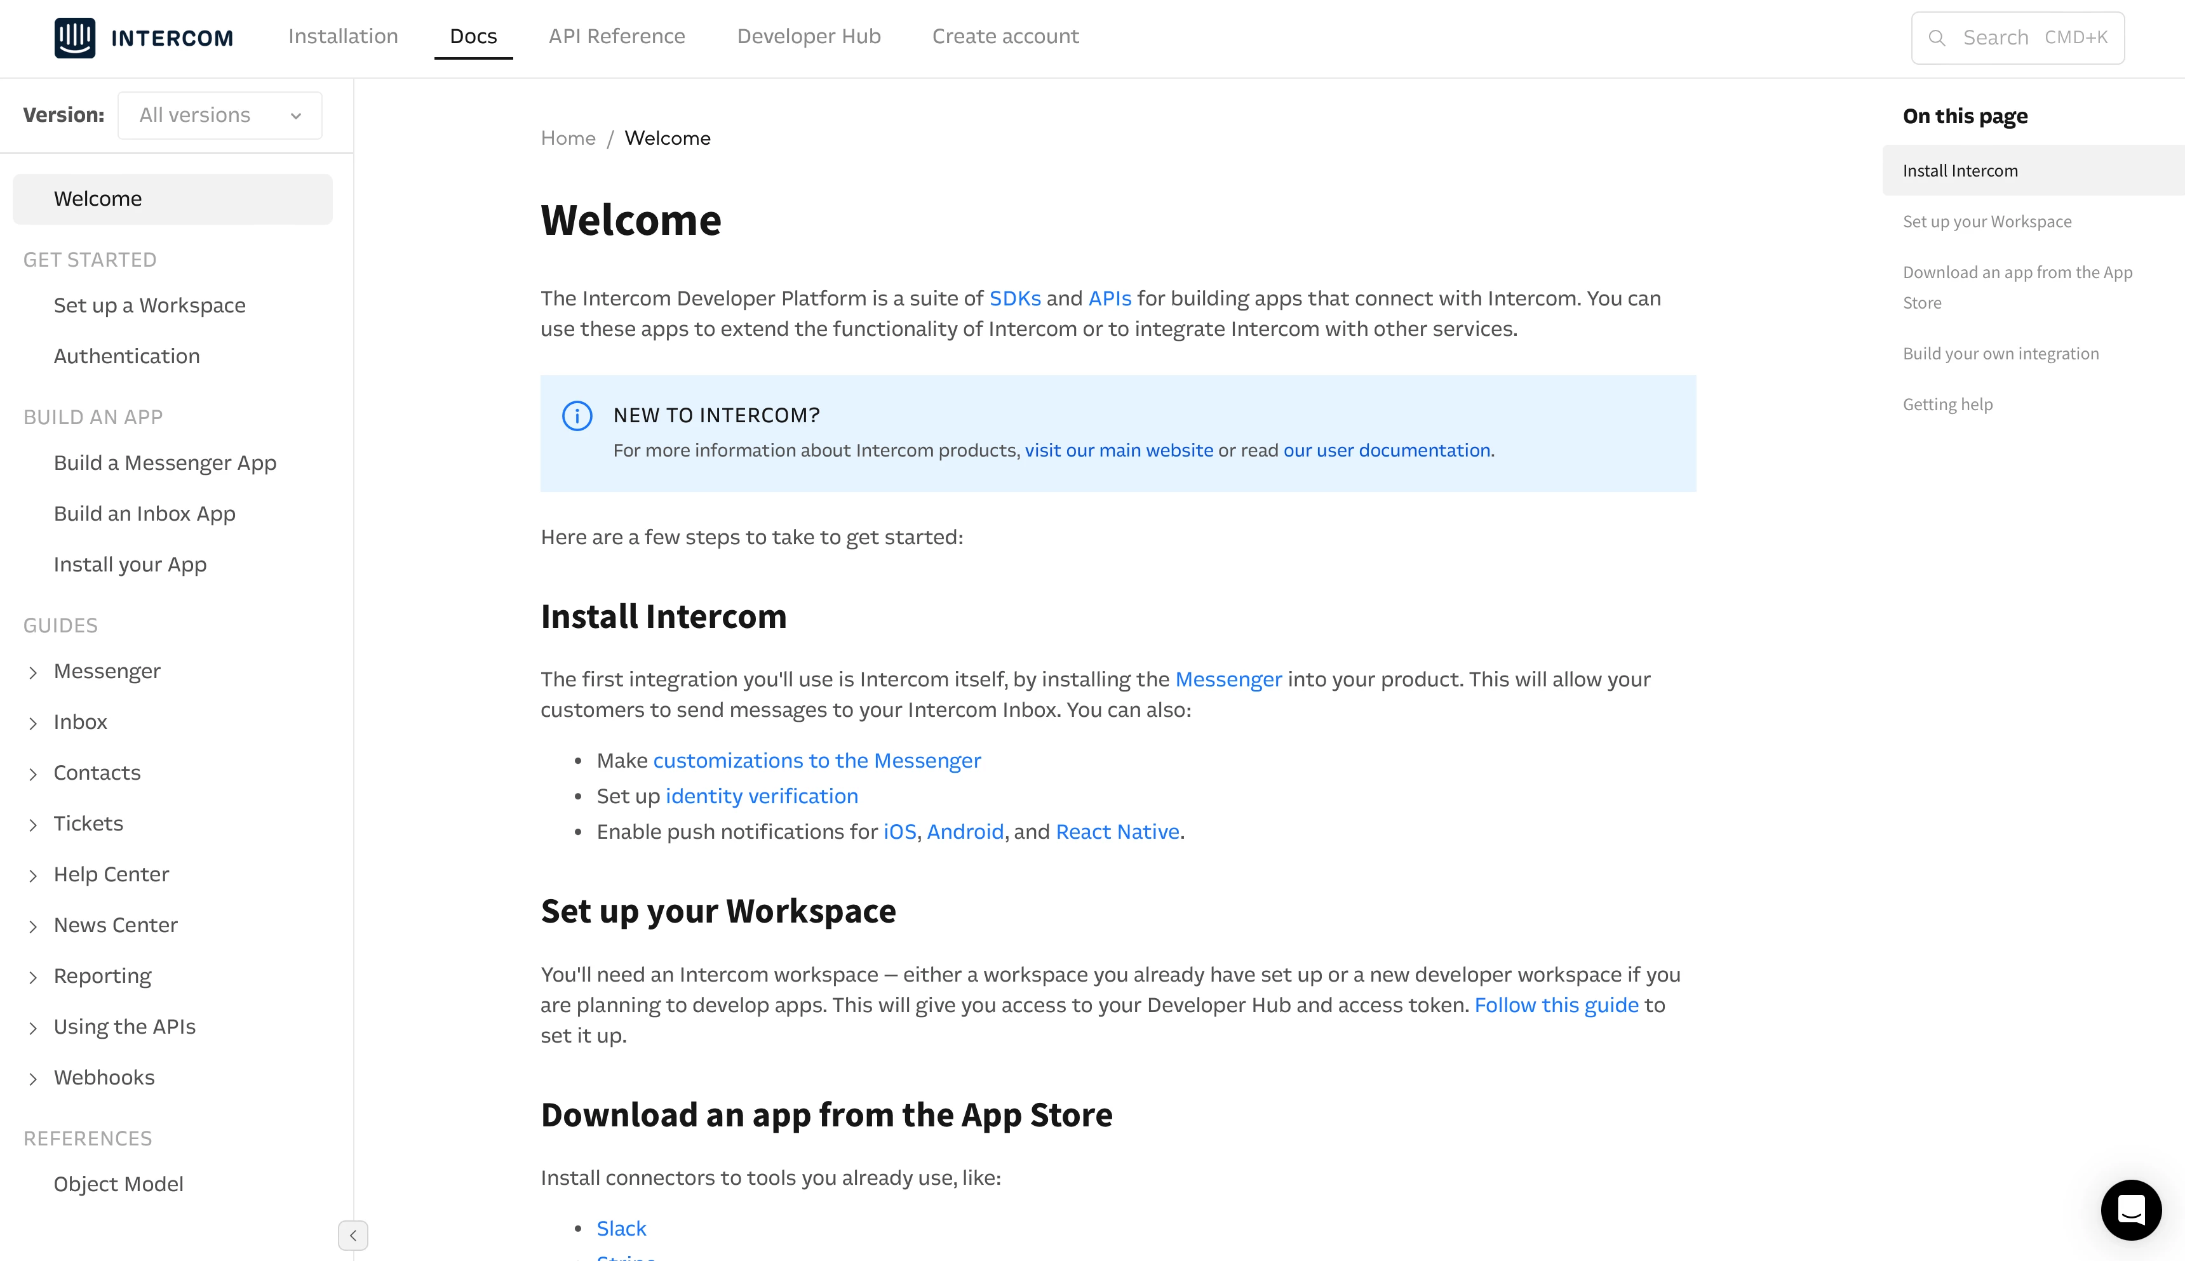Expand the Contacts guide section

tap(33, 773)
